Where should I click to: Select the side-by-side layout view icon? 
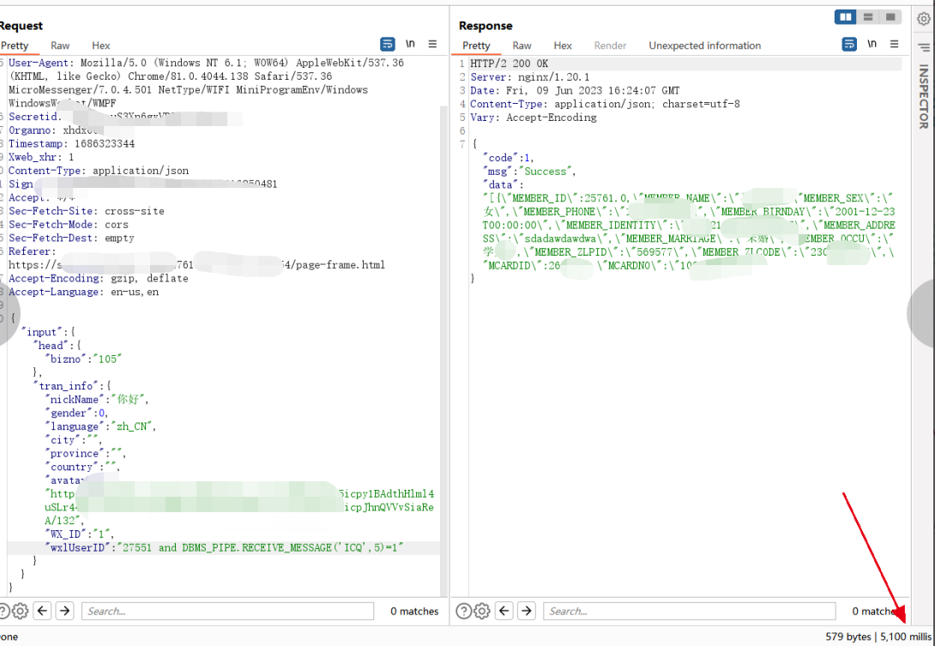[846, 17]
